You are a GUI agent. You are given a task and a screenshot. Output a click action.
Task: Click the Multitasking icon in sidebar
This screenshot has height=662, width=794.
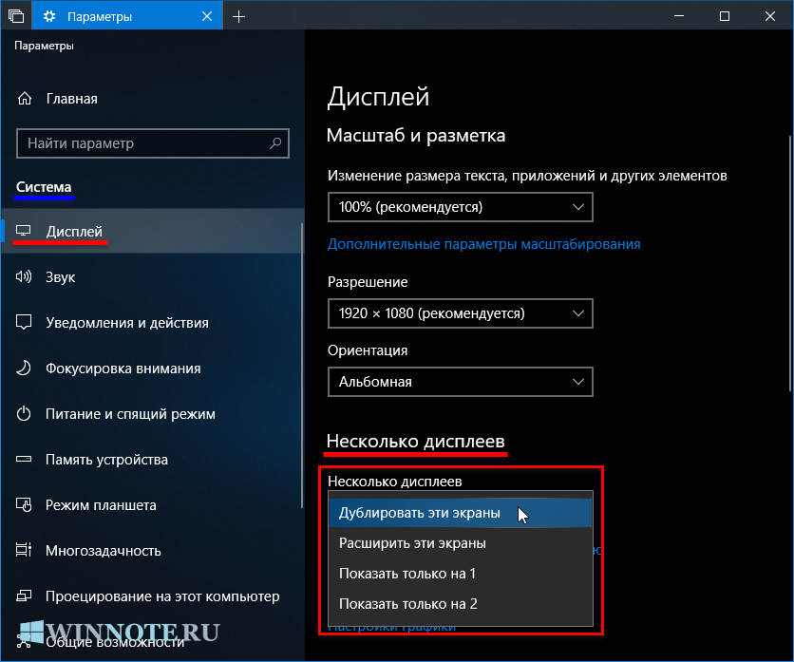coord(26,551)
